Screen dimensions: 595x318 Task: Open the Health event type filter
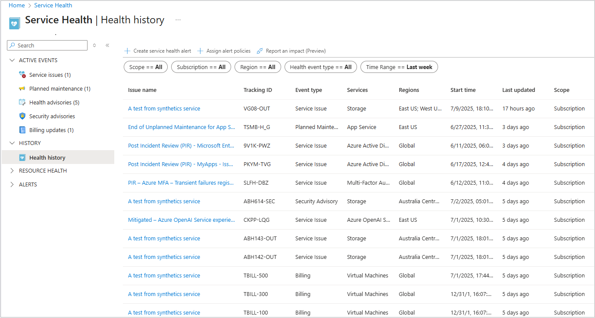point(320,67)
